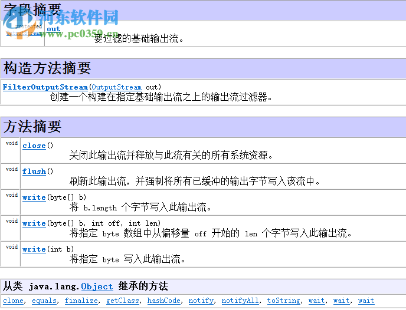
Task: Click the text '将 b.length 个字节写入此输出流。'
Action: click(140, 207)
